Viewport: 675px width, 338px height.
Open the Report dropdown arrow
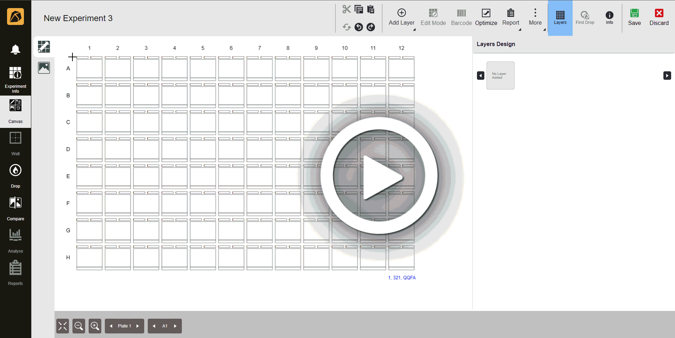coord(520,30)
